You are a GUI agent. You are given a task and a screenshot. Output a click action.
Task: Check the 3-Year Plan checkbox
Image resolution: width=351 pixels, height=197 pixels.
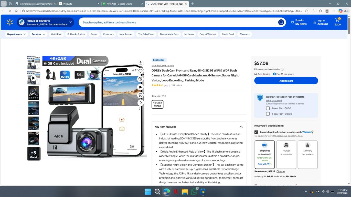268,114
